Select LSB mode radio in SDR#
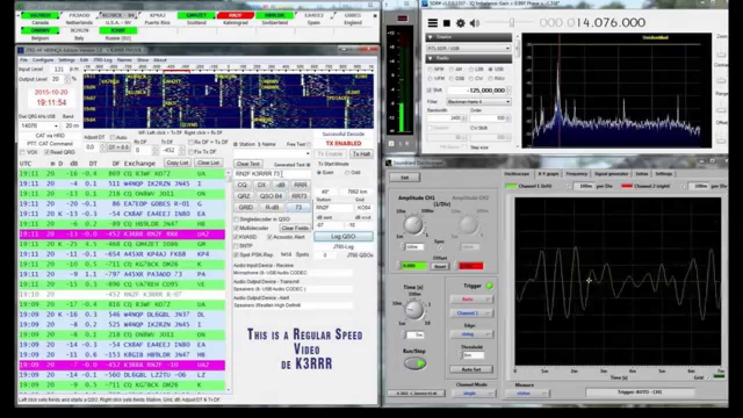The width and height of the screenshot is (743, 418). [x=473, y=69]
